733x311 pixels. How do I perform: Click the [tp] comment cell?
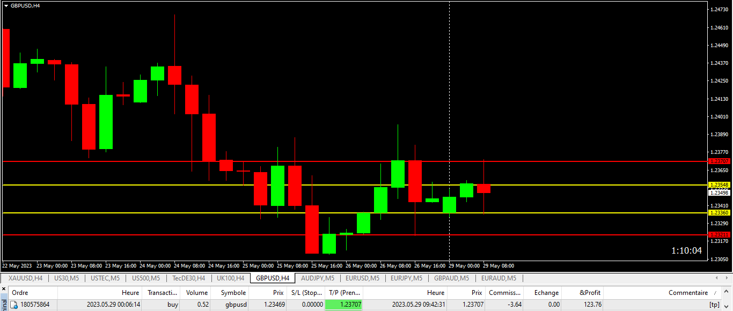(714, 305)
